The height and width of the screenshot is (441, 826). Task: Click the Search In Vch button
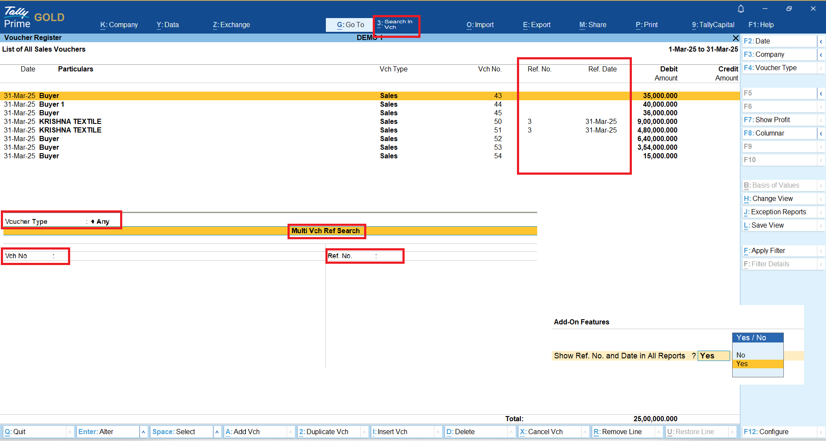(396, 25)
